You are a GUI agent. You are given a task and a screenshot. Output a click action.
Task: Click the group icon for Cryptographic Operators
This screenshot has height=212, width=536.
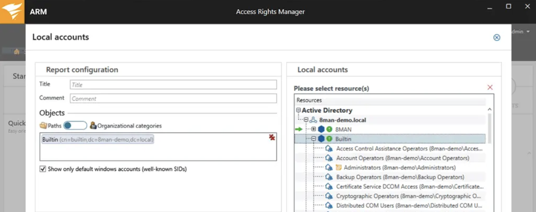tap(329, 196)
